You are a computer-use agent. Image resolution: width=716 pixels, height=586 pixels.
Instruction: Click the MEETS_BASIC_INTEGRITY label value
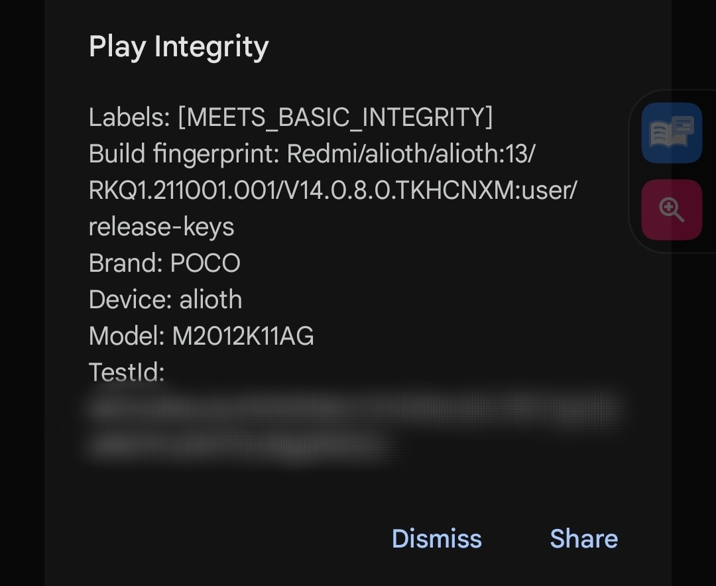tap(335, 117)
